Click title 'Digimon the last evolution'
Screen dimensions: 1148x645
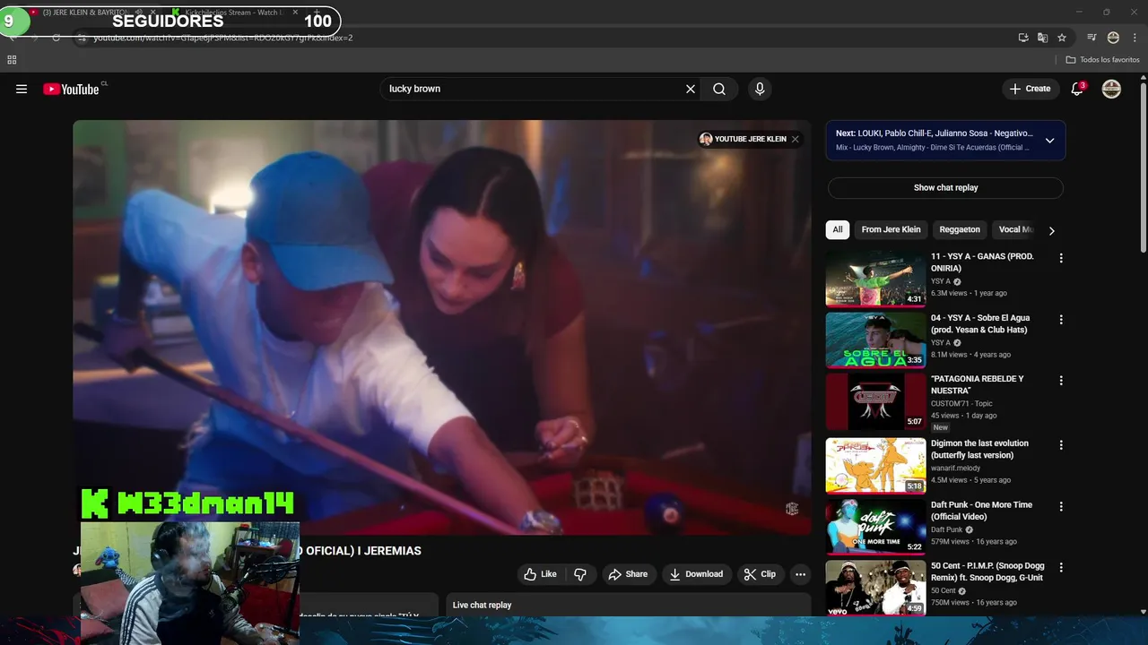(x=979, y=449)
